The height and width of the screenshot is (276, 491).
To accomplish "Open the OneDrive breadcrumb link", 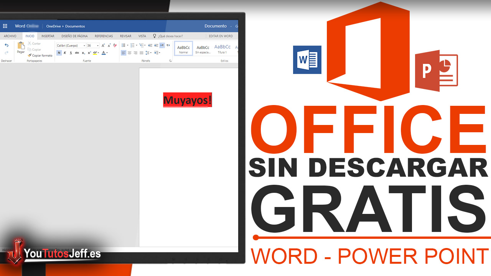I will pyautogui.click(x=53, y=26).
